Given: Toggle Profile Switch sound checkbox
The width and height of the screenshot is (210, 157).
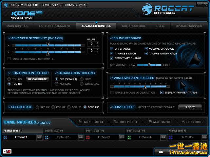Looking at the screenshot, I should [112, 53].
